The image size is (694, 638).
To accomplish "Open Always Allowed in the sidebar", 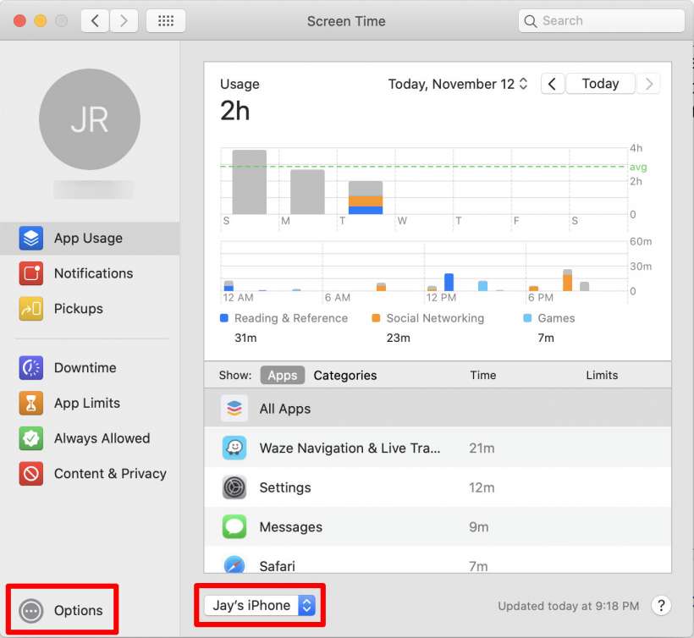I will tap(90, 438).
